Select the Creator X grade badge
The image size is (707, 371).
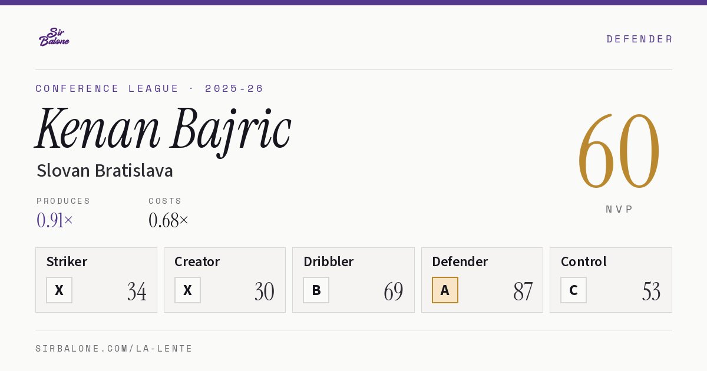click(187, 290)
